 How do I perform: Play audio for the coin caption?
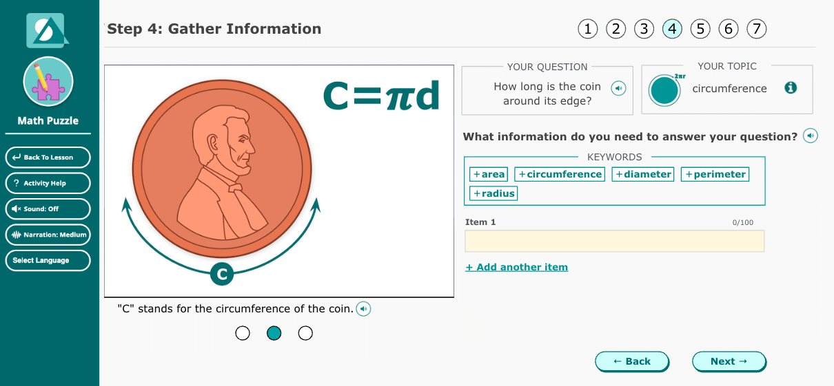pyautogui.click(x=363, y=309)
